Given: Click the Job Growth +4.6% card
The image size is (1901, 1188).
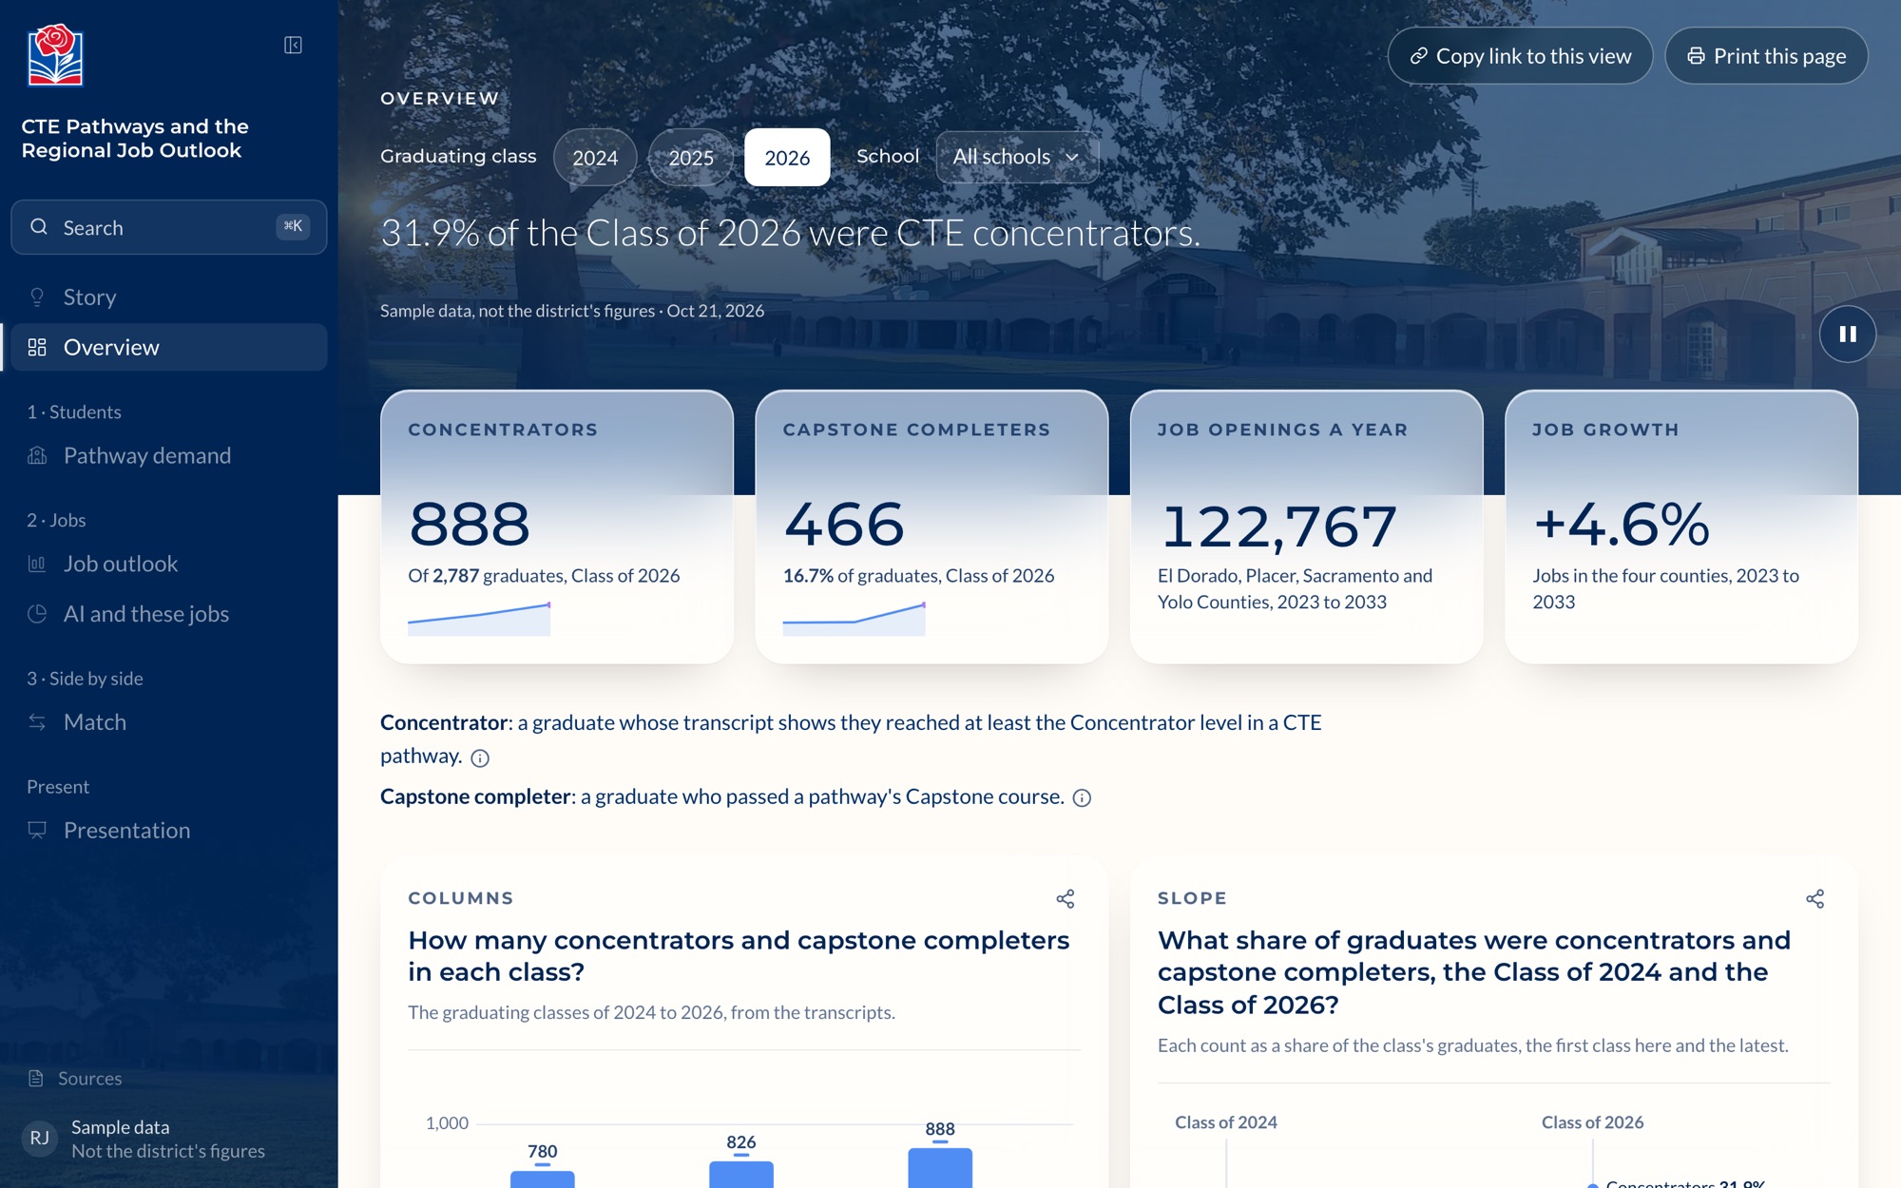Looking at the screenshot, I should coord(1680,527).
